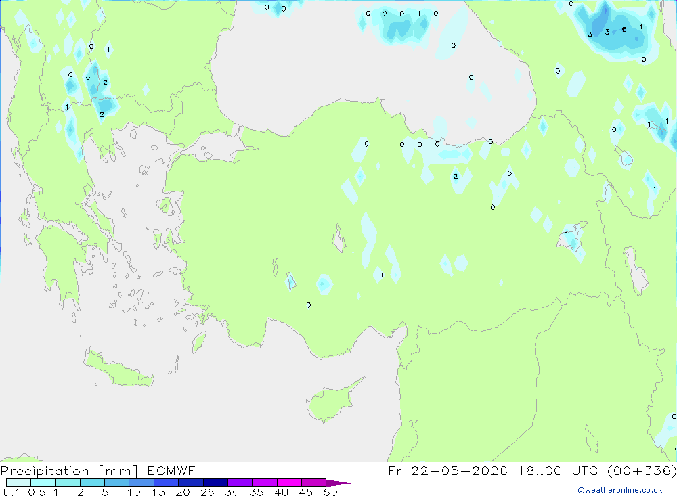This screenshot has width=677, height=496.
Task: Click the '(00+336)' forecast offset text
Action: [x=642, y=471]
